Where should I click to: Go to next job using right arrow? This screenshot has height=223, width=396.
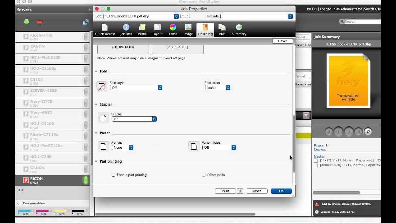pos(187,16)
